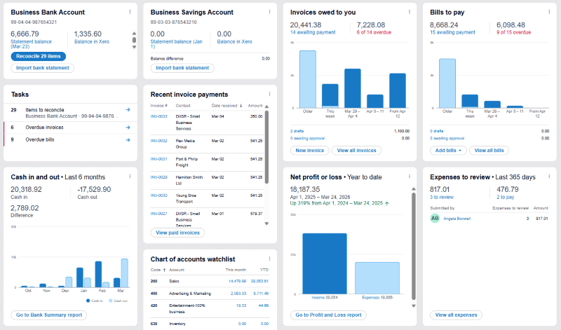Open 3 to review expenses link

click(442, 197)
